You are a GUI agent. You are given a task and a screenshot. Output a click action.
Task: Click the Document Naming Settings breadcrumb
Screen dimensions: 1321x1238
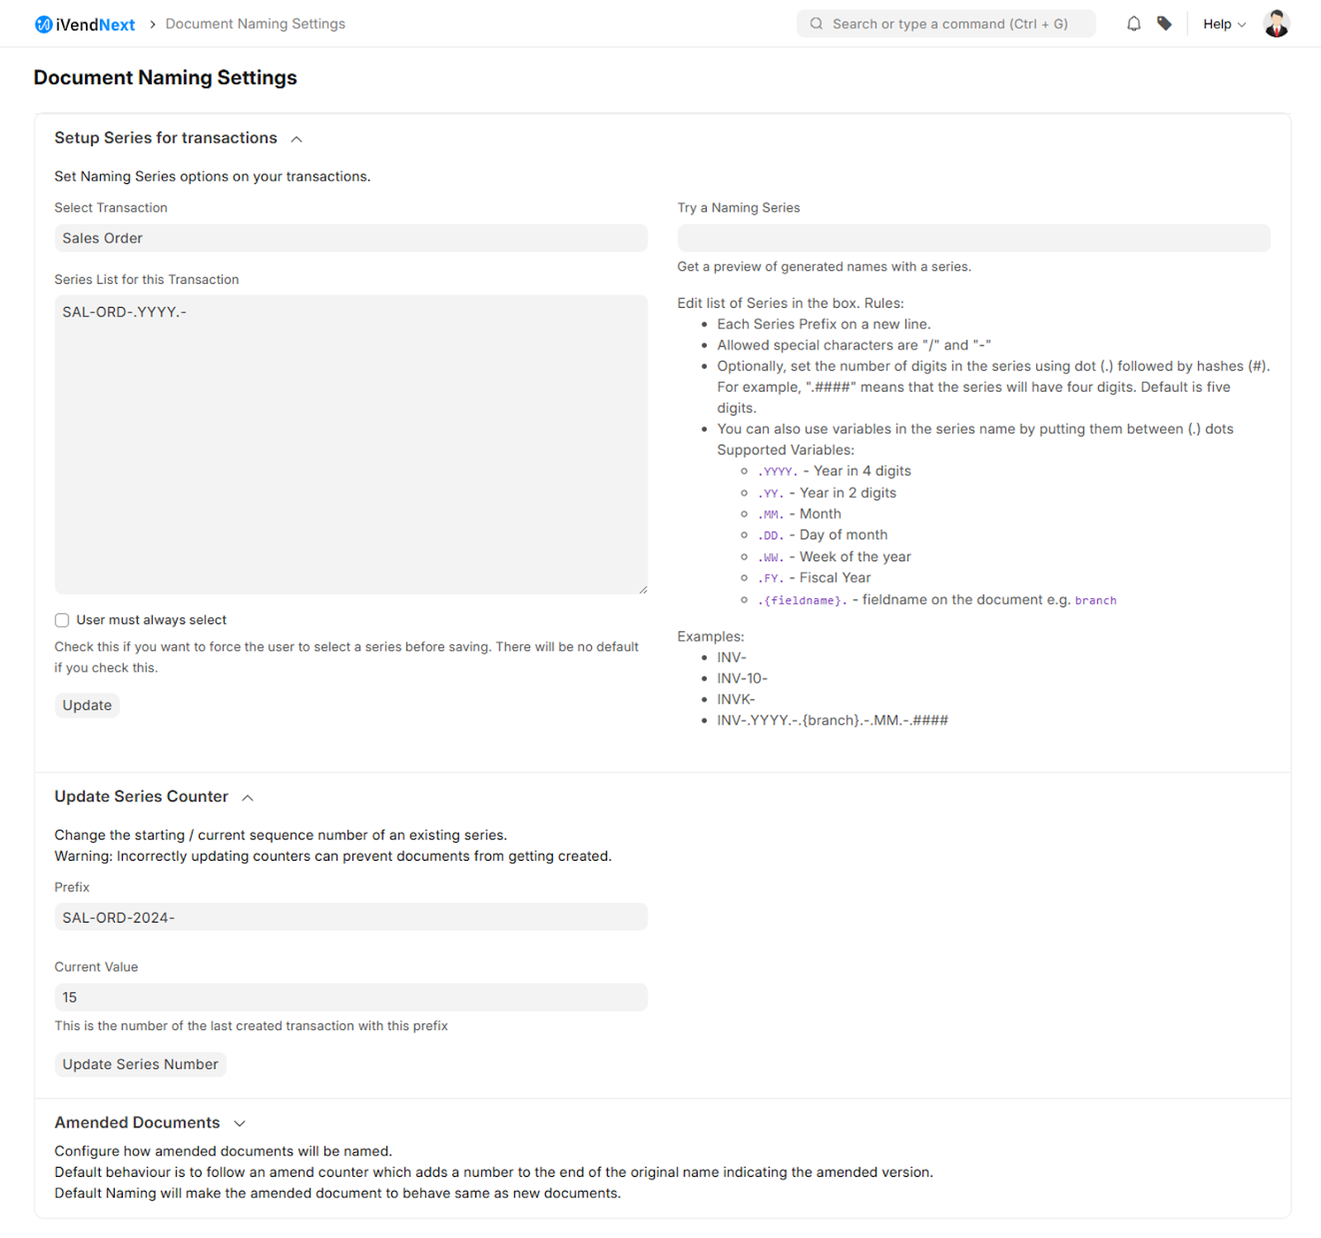pos(255,24)
